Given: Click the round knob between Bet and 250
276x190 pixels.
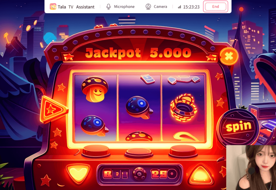Looking at the screenshot, I should pos(140,174).
